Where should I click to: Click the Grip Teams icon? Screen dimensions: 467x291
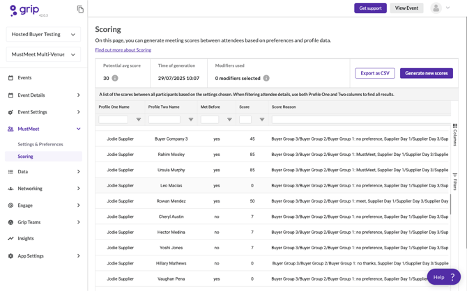tap(10, 222)
